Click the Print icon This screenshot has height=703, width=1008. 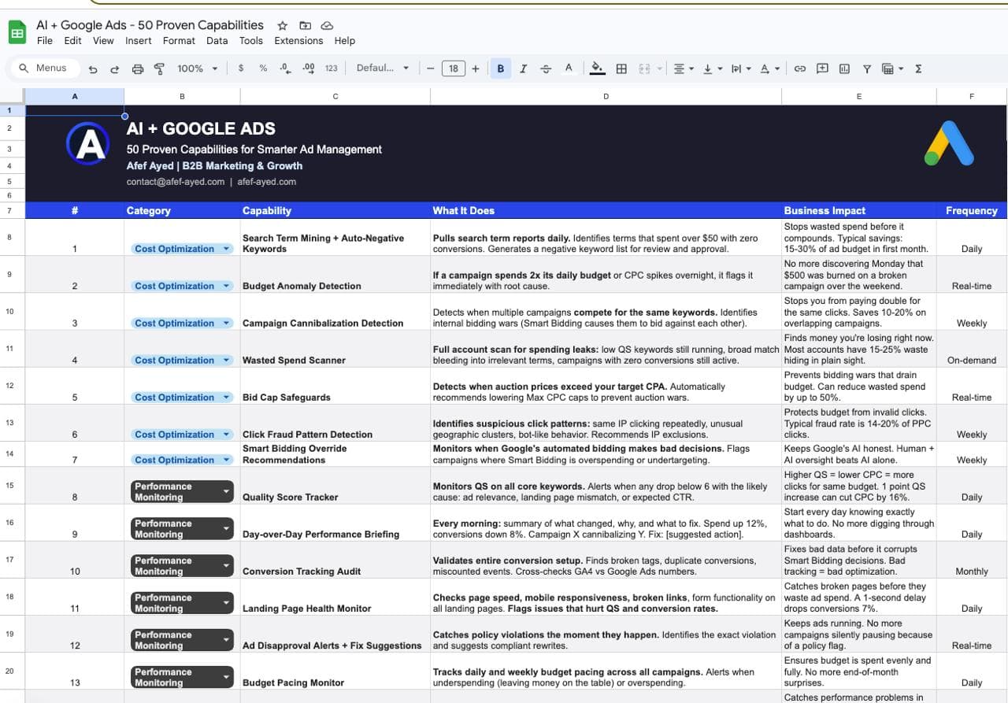[x=138, y=68]
